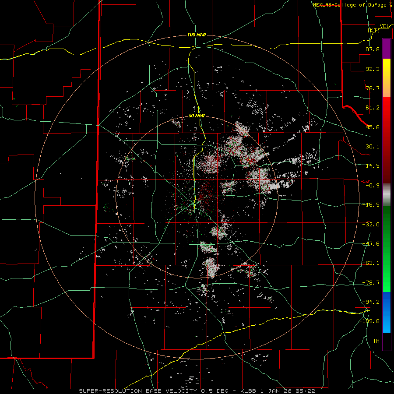
Task: Click the -16.5 scale value
Action: tap(371, 205)
